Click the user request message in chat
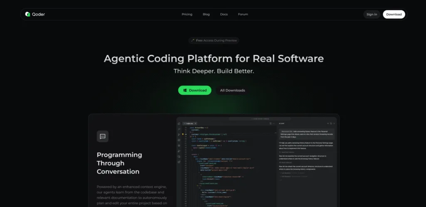The width and height of the screenshot is (426, 207). tap(307, 134)
